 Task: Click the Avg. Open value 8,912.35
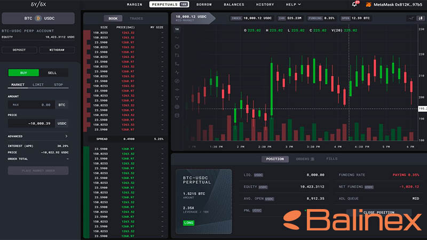(x=315, y=198)
